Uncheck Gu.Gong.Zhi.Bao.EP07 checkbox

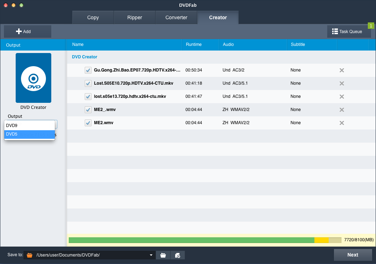[x=88, y=70]
